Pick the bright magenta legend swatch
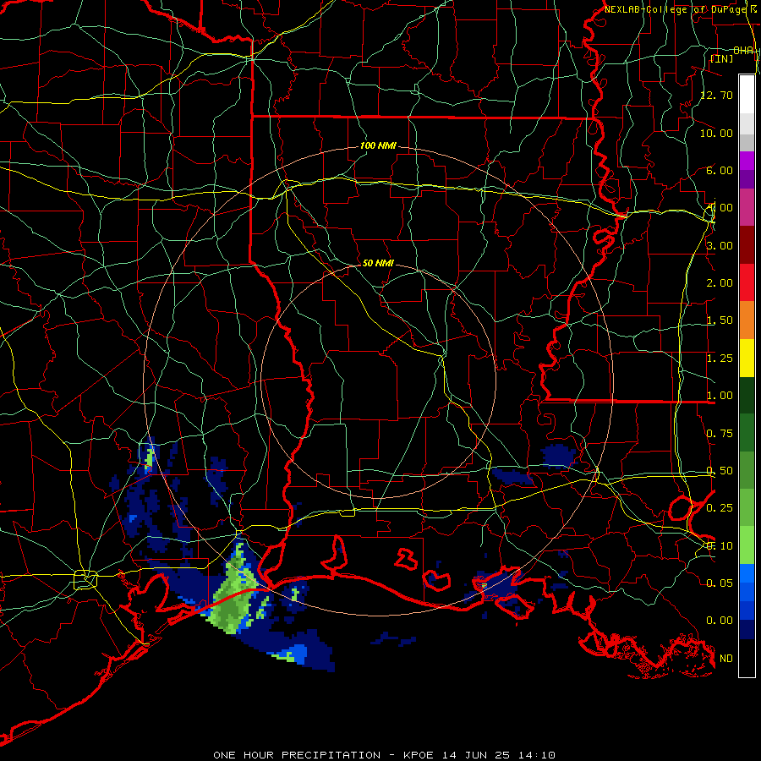The width and height of the screenshot is (761, 761). (747, 162)
